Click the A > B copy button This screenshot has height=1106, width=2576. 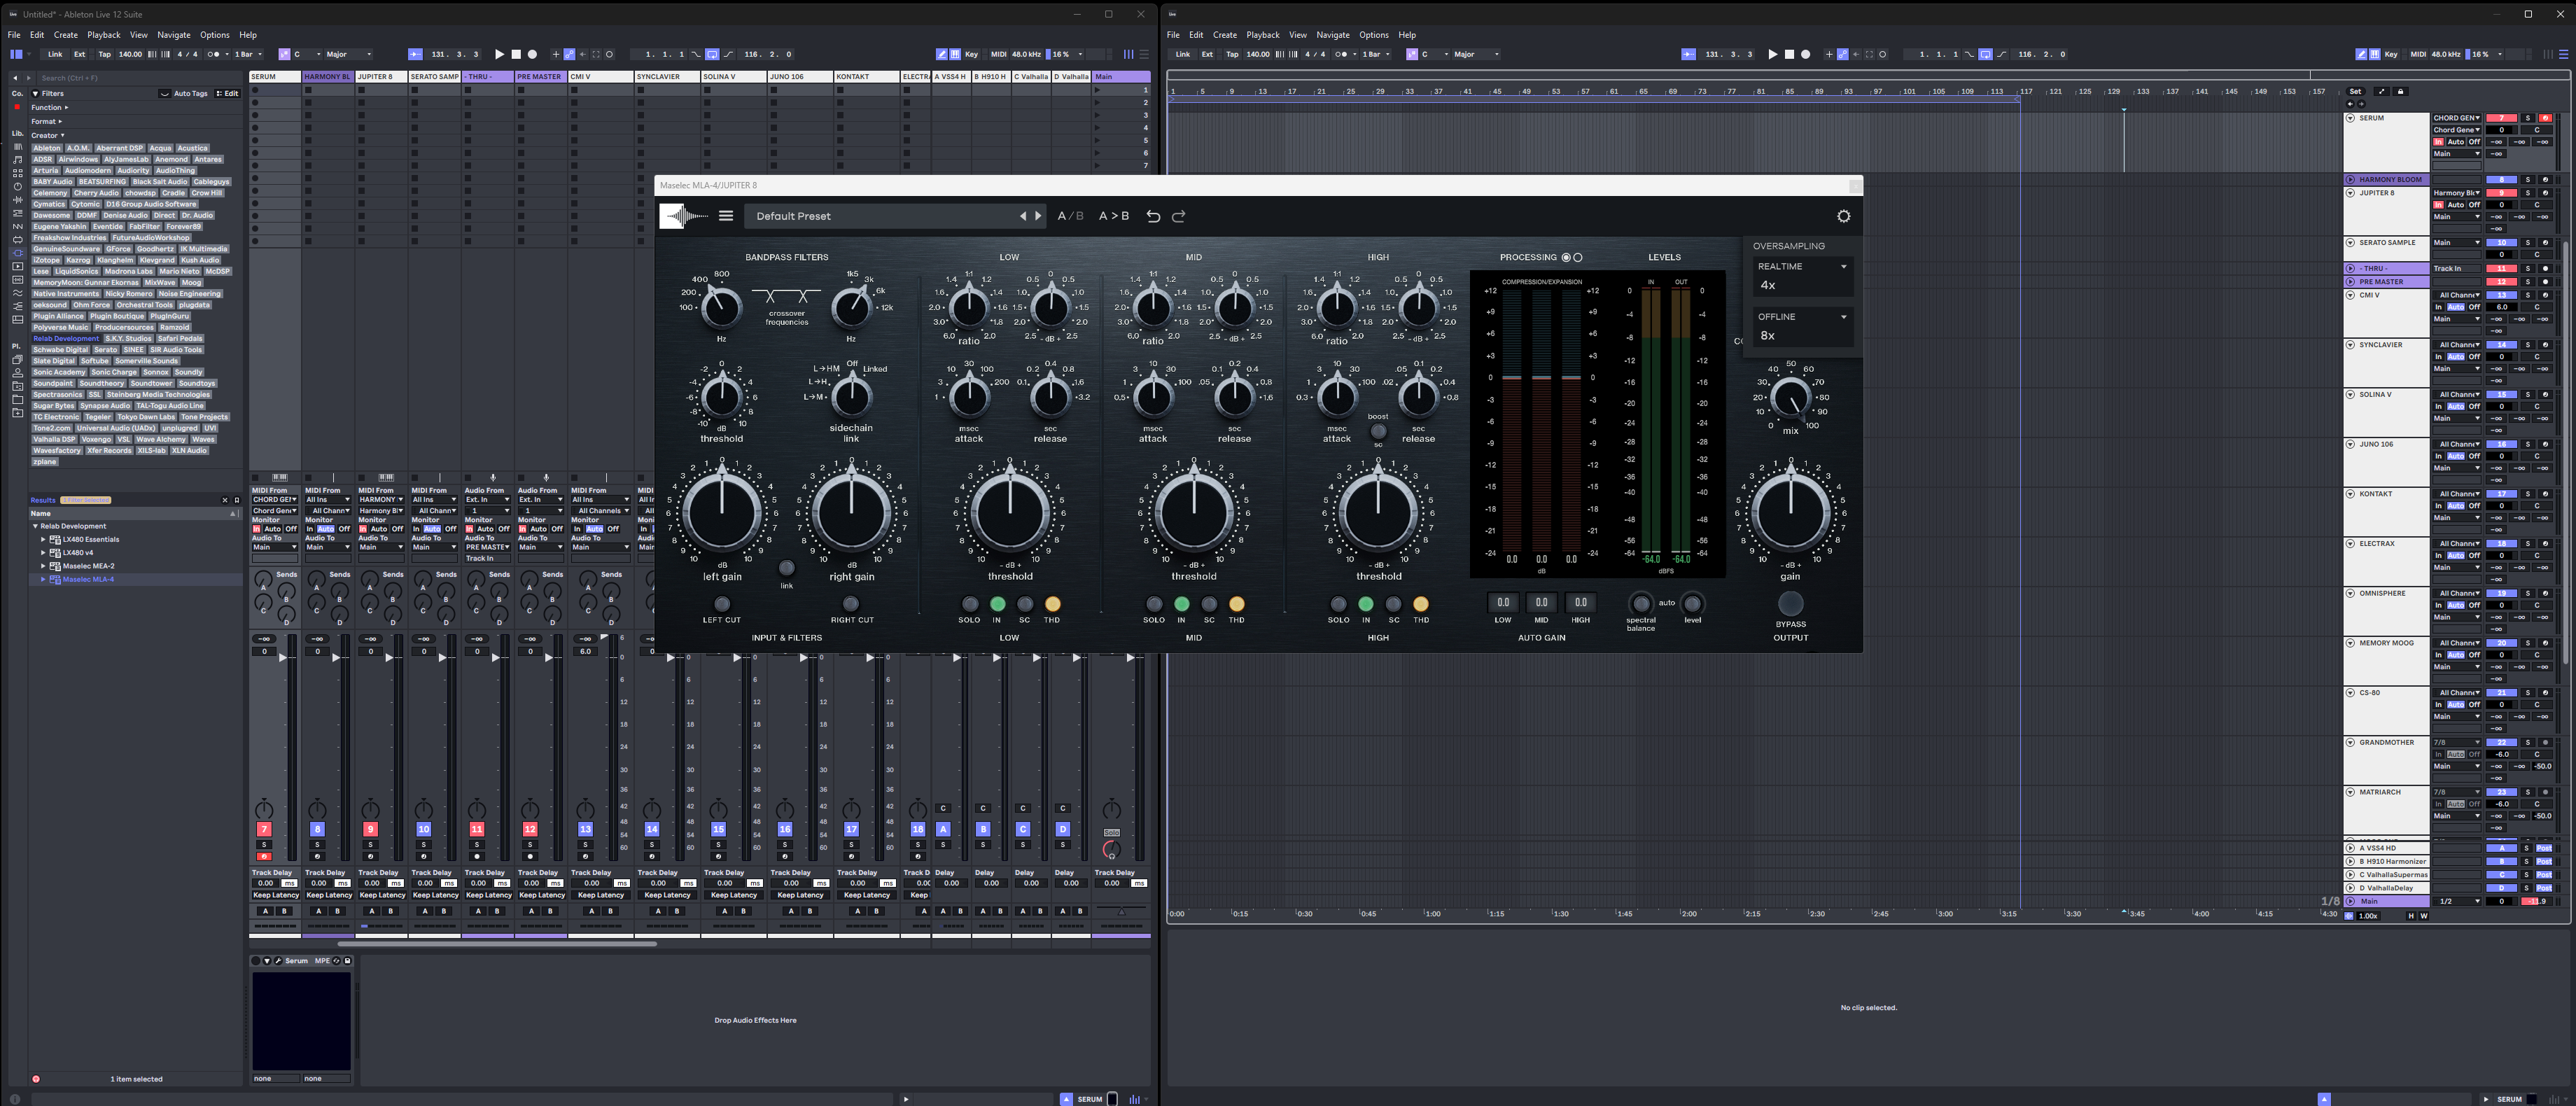coord(1113,216)
